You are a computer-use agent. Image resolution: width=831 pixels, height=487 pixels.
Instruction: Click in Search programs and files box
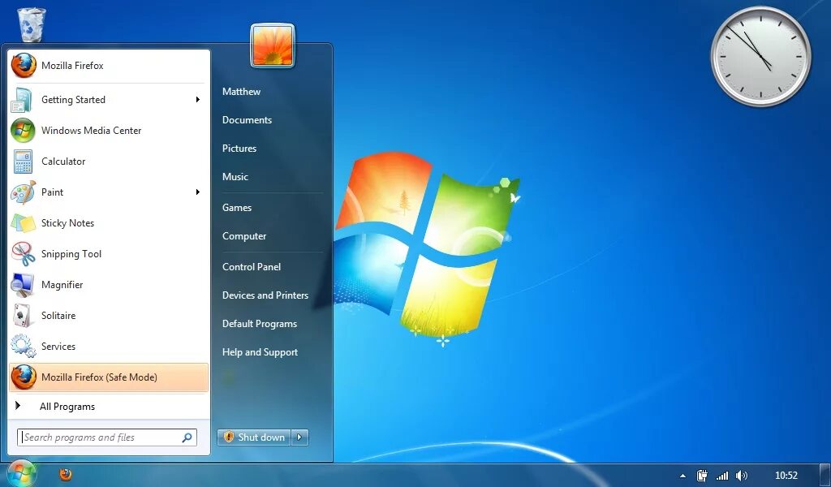[107, 437]
